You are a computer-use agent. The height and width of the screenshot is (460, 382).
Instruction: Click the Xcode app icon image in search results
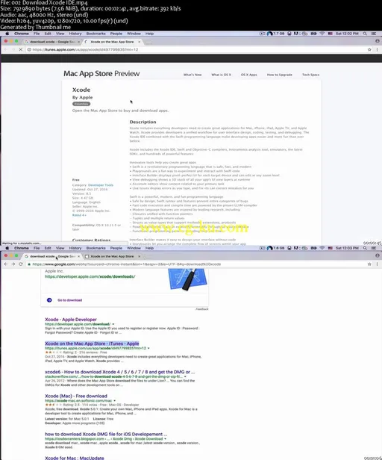coord(187,279)
